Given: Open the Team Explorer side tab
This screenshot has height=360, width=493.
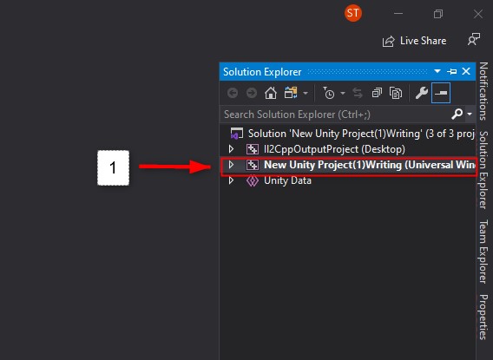Looking at the screenshot, I should (483, 252).
